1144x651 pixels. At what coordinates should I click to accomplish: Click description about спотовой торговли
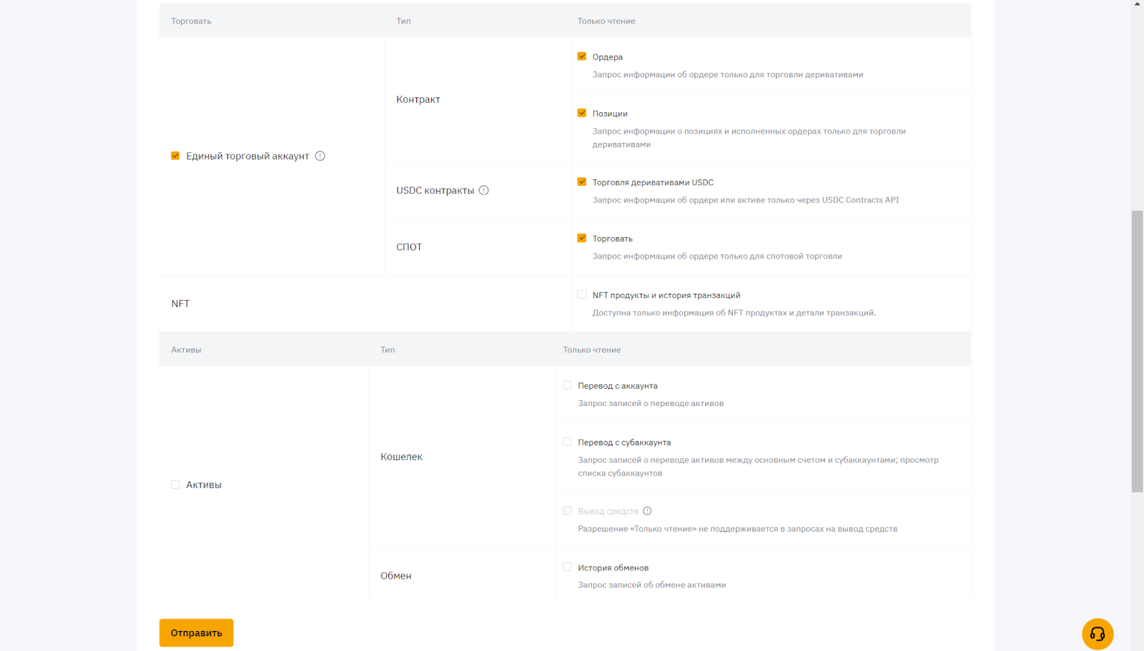(x=717, y=256)
